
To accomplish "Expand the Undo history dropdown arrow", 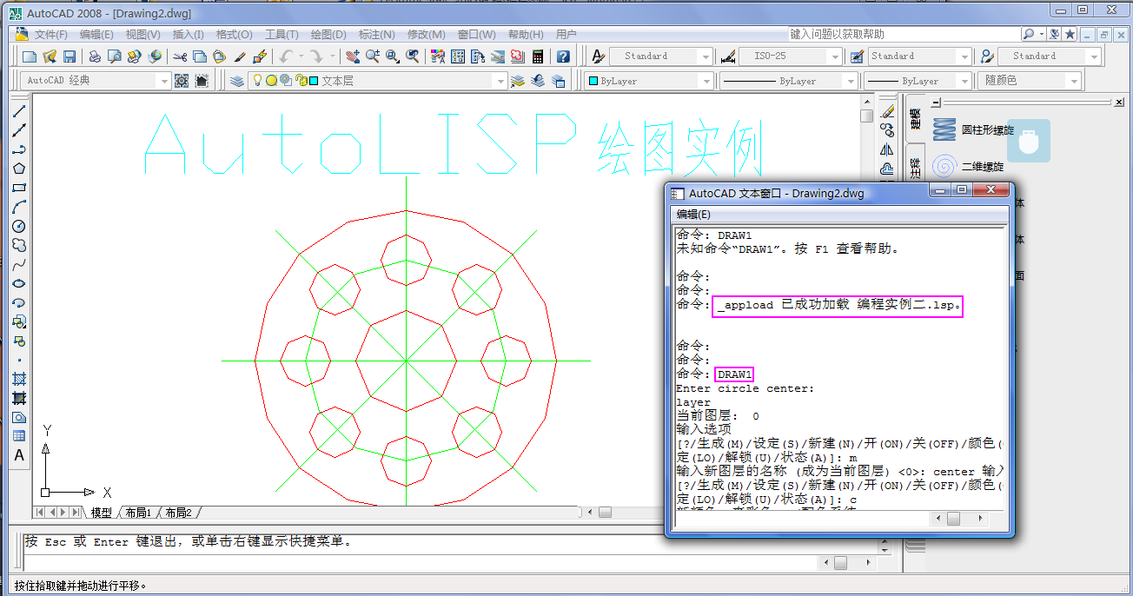I will (301, 56).
